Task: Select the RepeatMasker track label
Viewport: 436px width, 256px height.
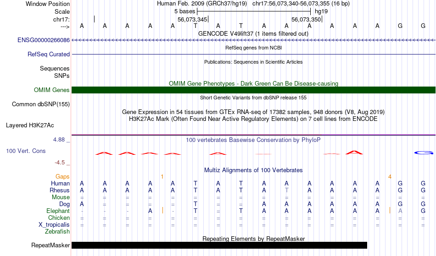Action: click(x=50, y=245)
